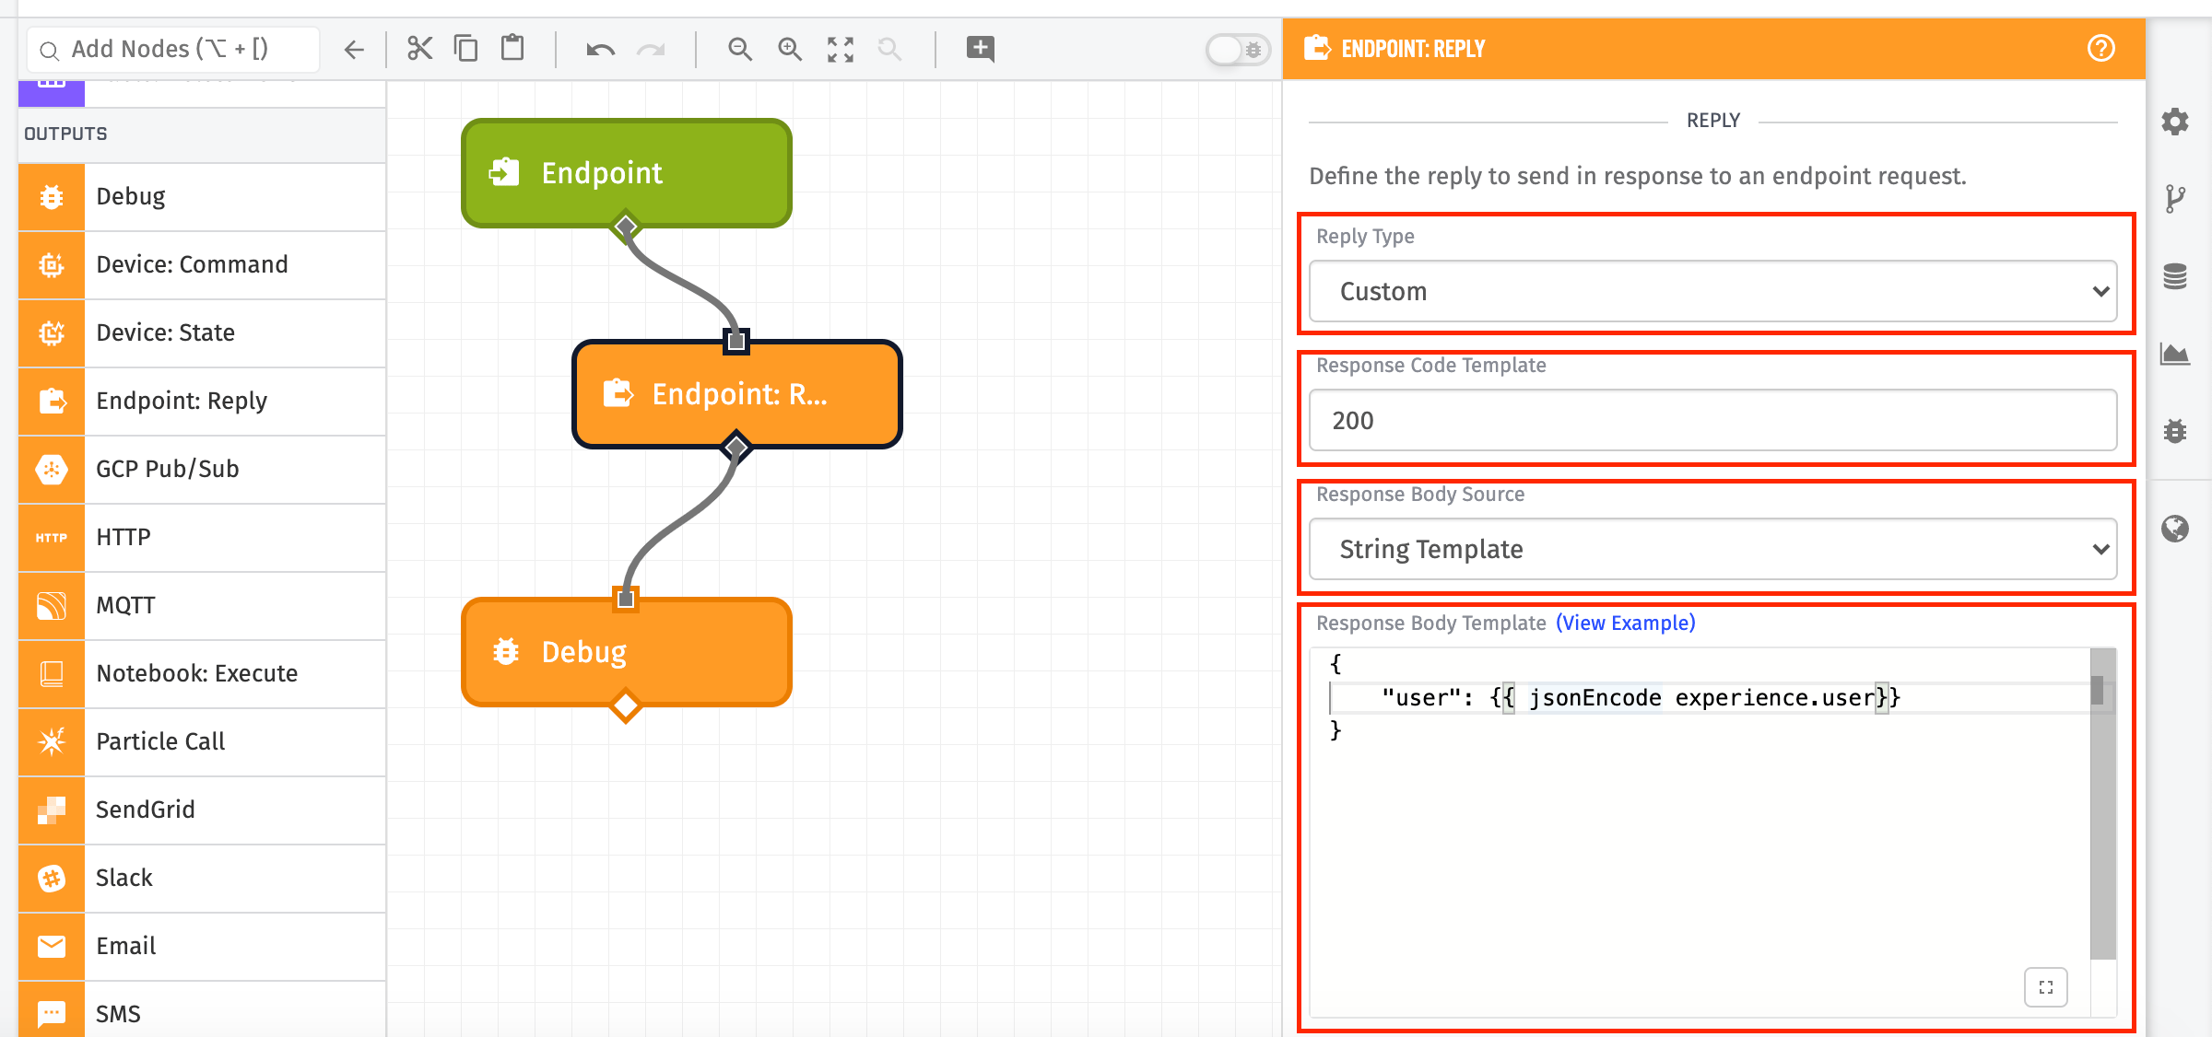Select the Debug node on canvas
This screenshot has height=1037, width=2212.
coord(627,652)
